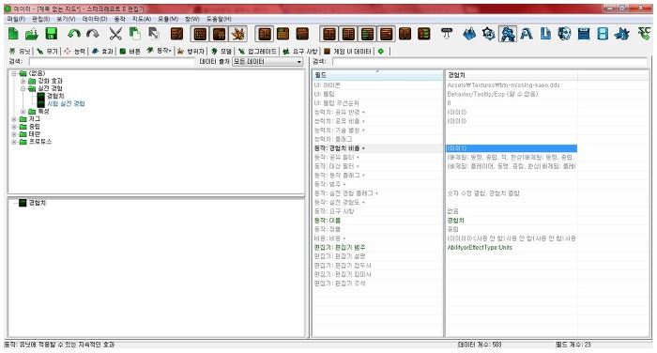Click the Open folder icon in toolbar
Viewport: 657px width, 353px height.
click(x=32, y=34)
